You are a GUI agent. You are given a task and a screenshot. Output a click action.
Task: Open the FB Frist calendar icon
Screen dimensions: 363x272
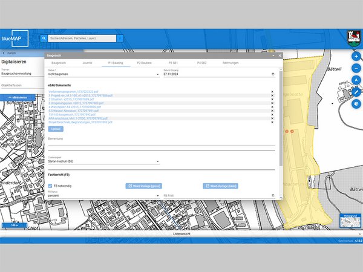point(273,195)
